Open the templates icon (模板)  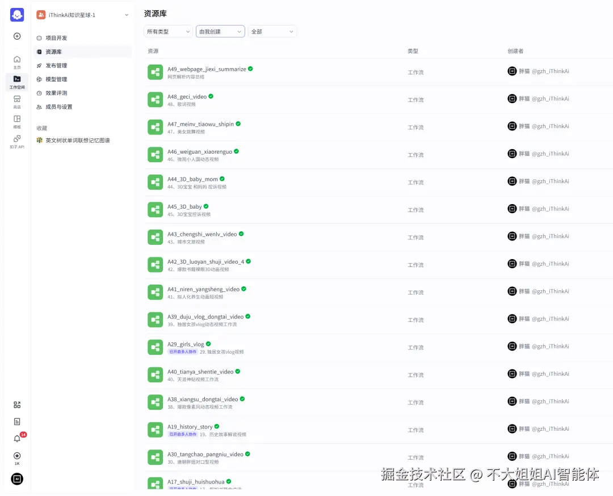click(x=17, y=121)
